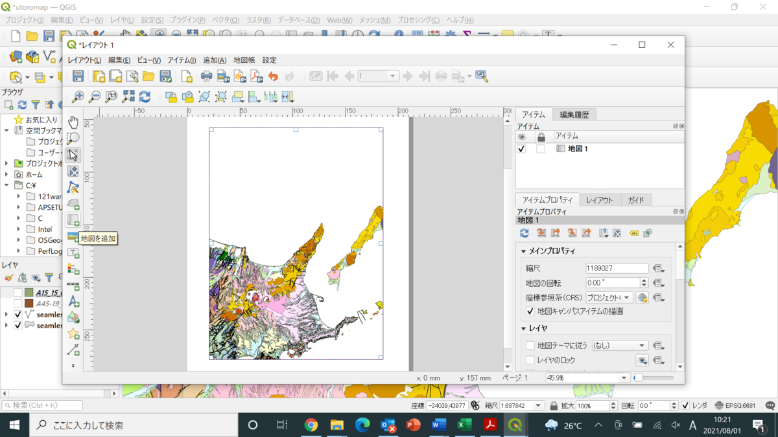Click the CRS selector globe button

pyautogui.click(x=642, y=298)
